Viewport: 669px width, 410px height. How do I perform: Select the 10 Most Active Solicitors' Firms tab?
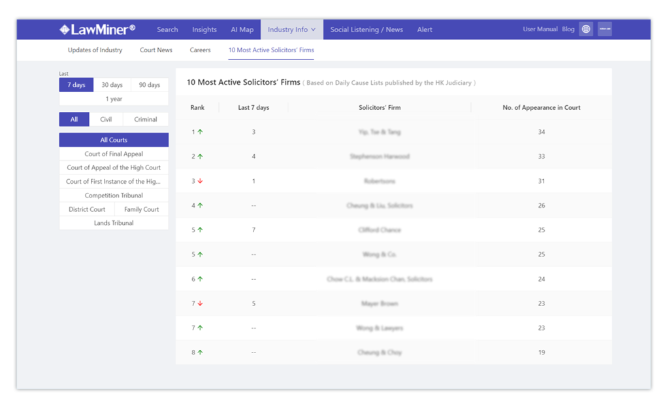click(271, 50)
